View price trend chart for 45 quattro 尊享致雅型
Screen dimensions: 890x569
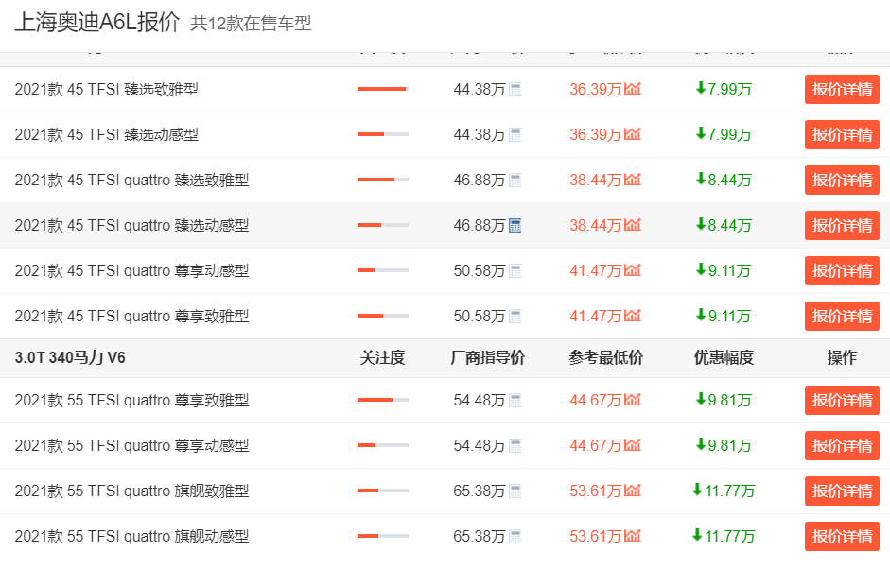pyautogui.click(x=633, y=316)
